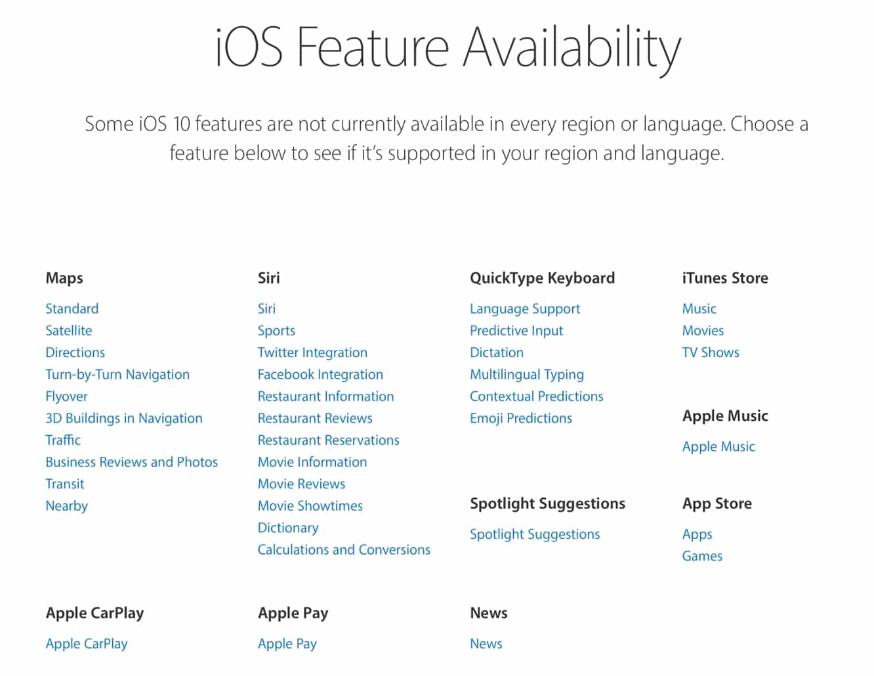874x676 pixels.
Task: Open the Transit link
Action: [65, 484]
